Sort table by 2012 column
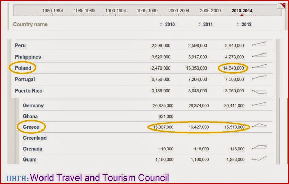Viewport: 289px width, 184px height. [x=244, y=25]
